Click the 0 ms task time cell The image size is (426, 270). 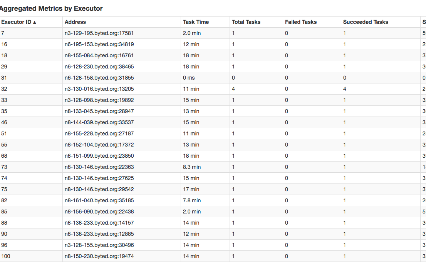point(205,78)
